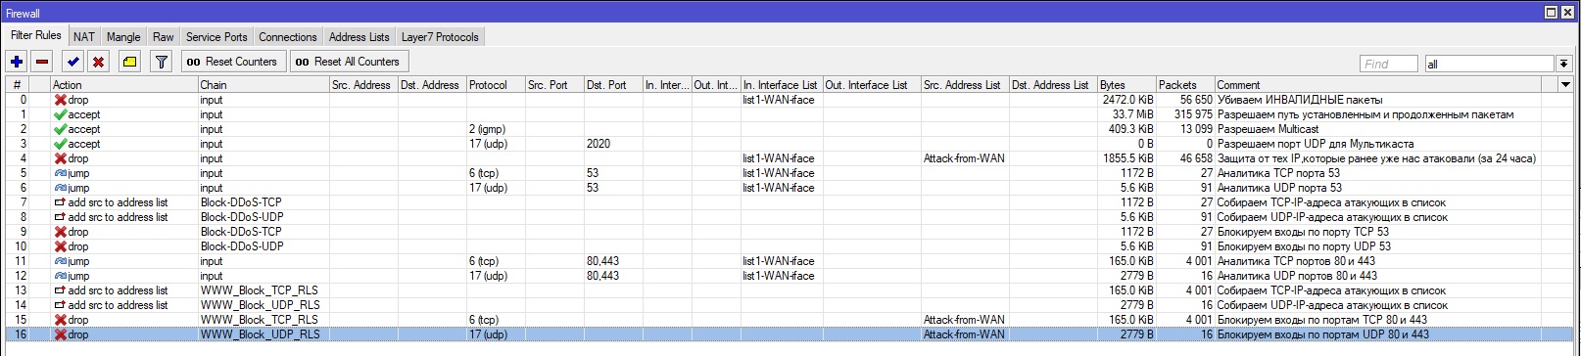Screen dimensions: 1581x356
Task: Select add-src-to-address-list icon in rule 8
Action: pos(60,217)
